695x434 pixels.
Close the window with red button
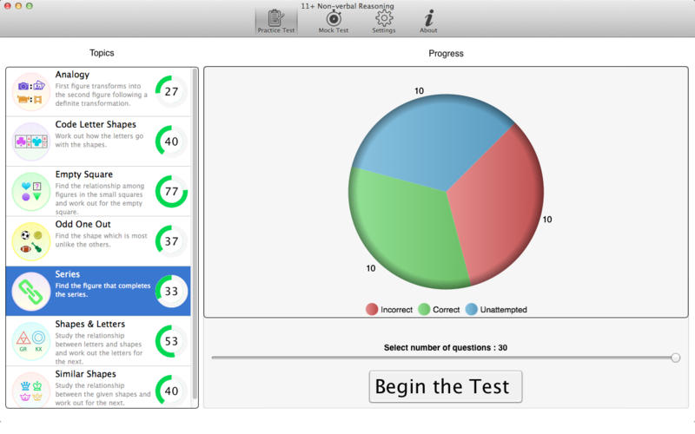coord(8,6)
